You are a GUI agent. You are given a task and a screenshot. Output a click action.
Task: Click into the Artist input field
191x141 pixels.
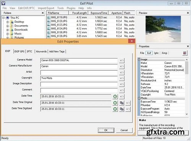pyautogui.click(x=79, y=73)
